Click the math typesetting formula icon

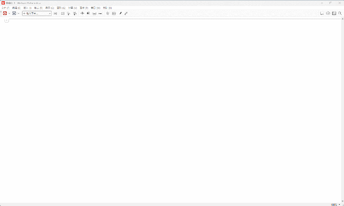[x=108, y=14]
